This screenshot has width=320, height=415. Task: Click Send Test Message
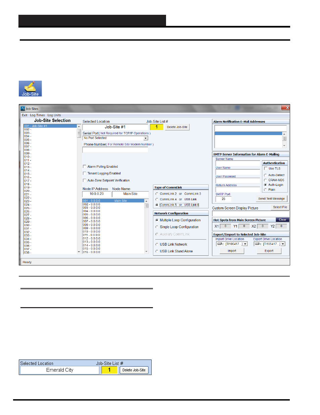tap(271, 198)
